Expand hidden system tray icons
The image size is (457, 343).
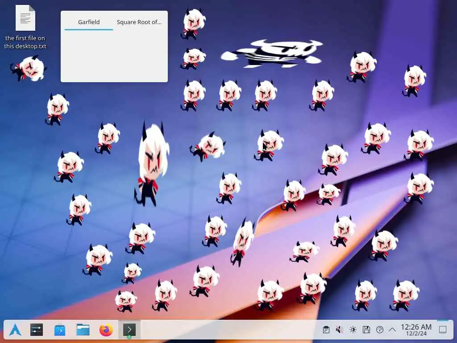coord(392,330)
